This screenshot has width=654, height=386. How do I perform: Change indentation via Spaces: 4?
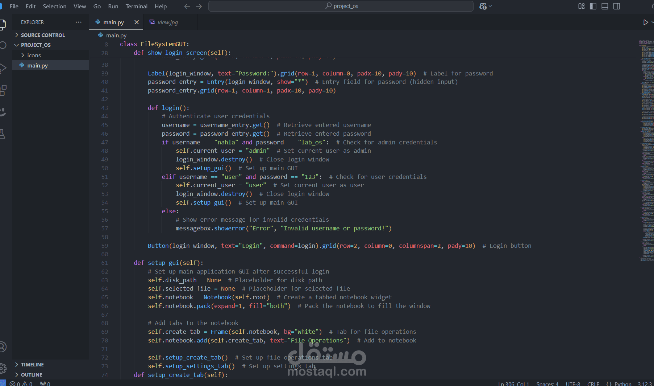click(547, 383)
